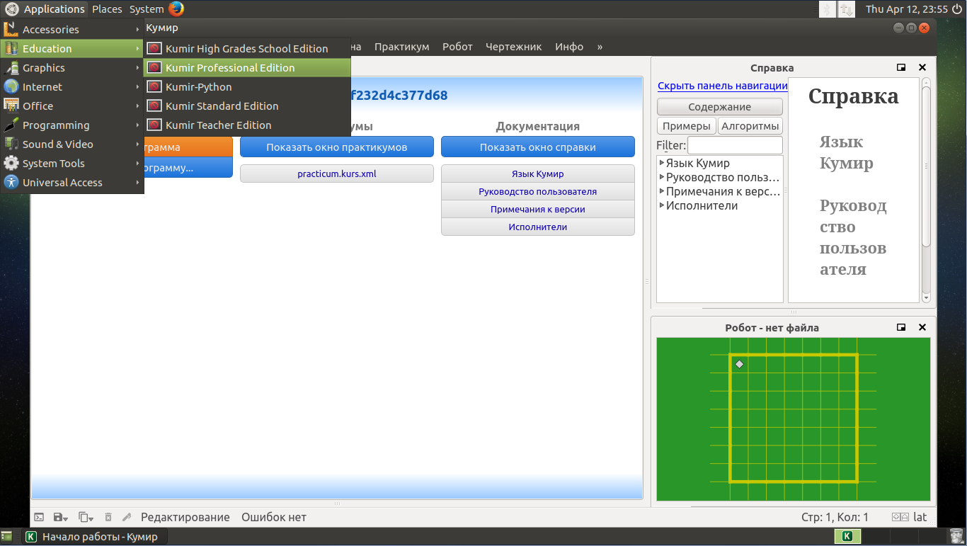Click the Kumir-Python launcher icon
The image size is (967, 546).
click(154, 86)
